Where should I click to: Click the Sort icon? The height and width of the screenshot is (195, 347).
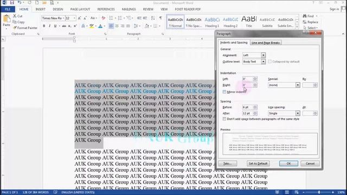(153, 18)
